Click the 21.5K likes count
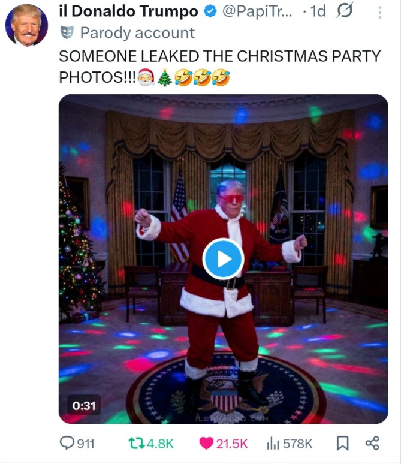Screen dimensions: 401x464 coord(232,444)
